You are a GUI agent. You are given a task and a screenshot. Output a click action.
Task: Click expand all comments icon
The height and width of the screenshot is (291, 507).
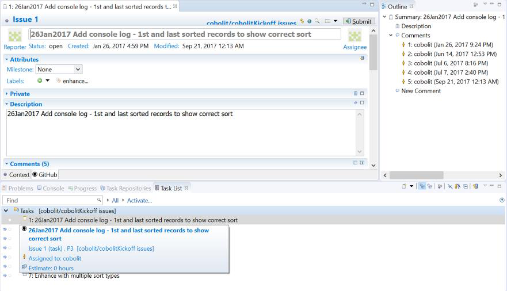point(362,163)
